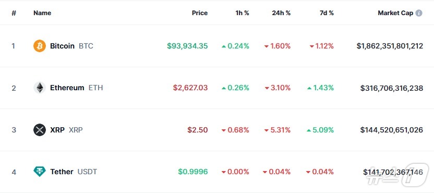Viewport: 434px width, 193px height.
Task: Sort by Market Cap column header
Action: pos(395,13)
